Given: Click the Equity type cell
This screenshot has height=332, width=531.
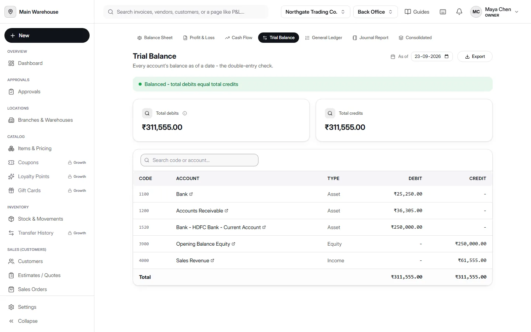Looking at the screenshot, I should click(334, 244).
